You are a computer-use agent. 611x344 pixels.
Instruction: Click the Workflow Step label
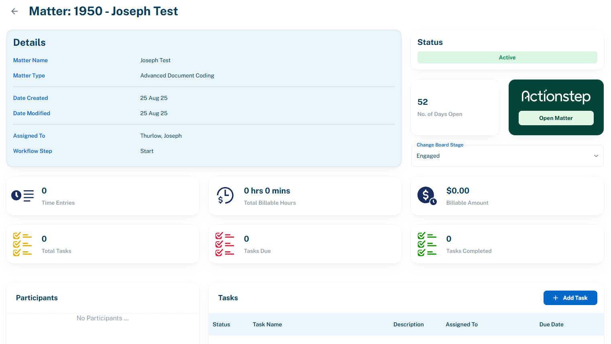[33, 151]
